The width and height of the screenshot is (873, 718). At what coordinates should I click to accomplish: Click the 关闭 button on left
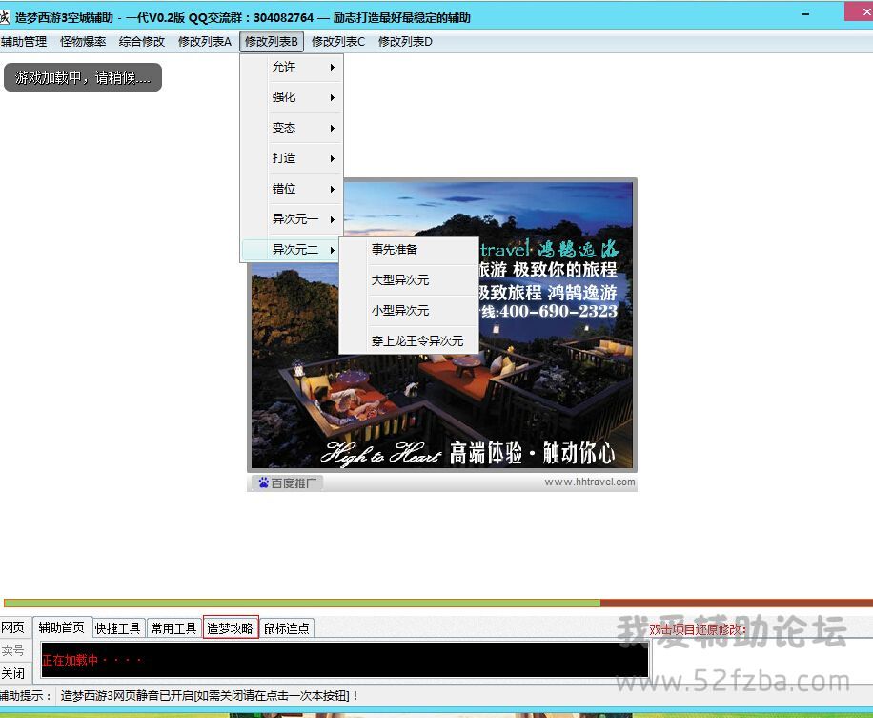pos(12,673)
